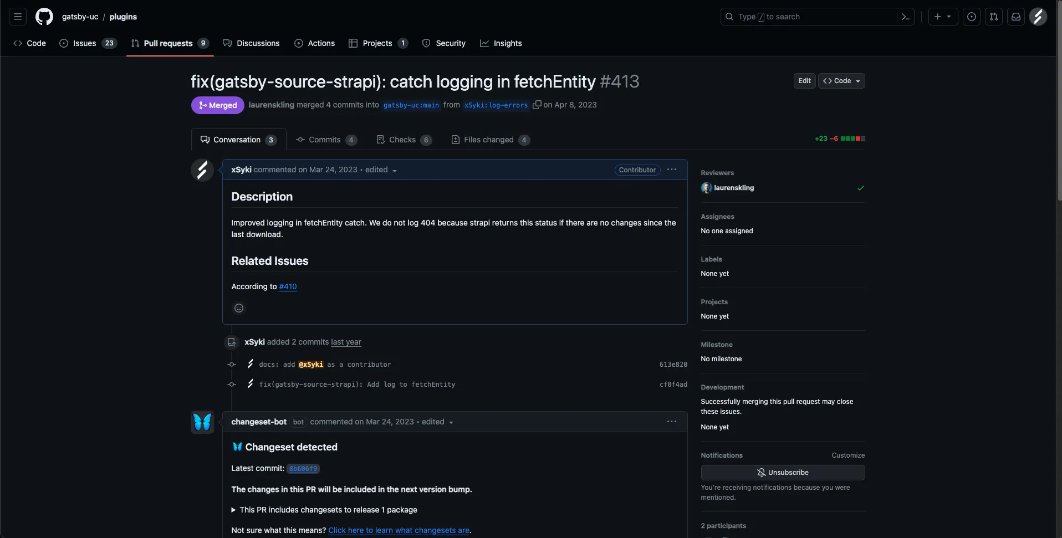The height and width of the screenshot is (538, 1062).
Task: Open the xSyki:log-errors head branch link
Action: pyautogui.click(x=496, y=105)
